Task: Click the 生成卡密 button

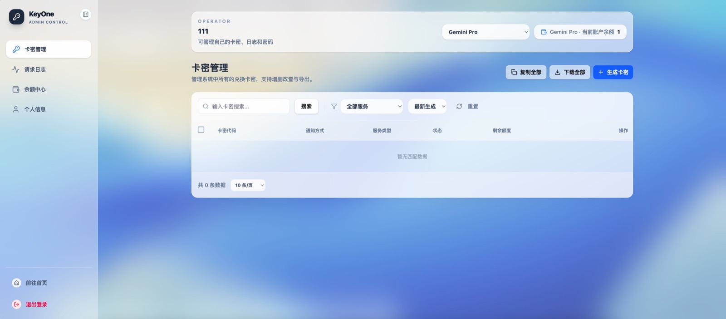Action: point(613,72)
